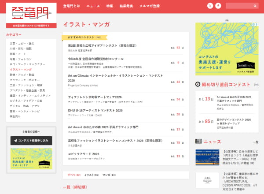Select highlighted category イラスト・マンガ in sidebar

pos(21,70)
